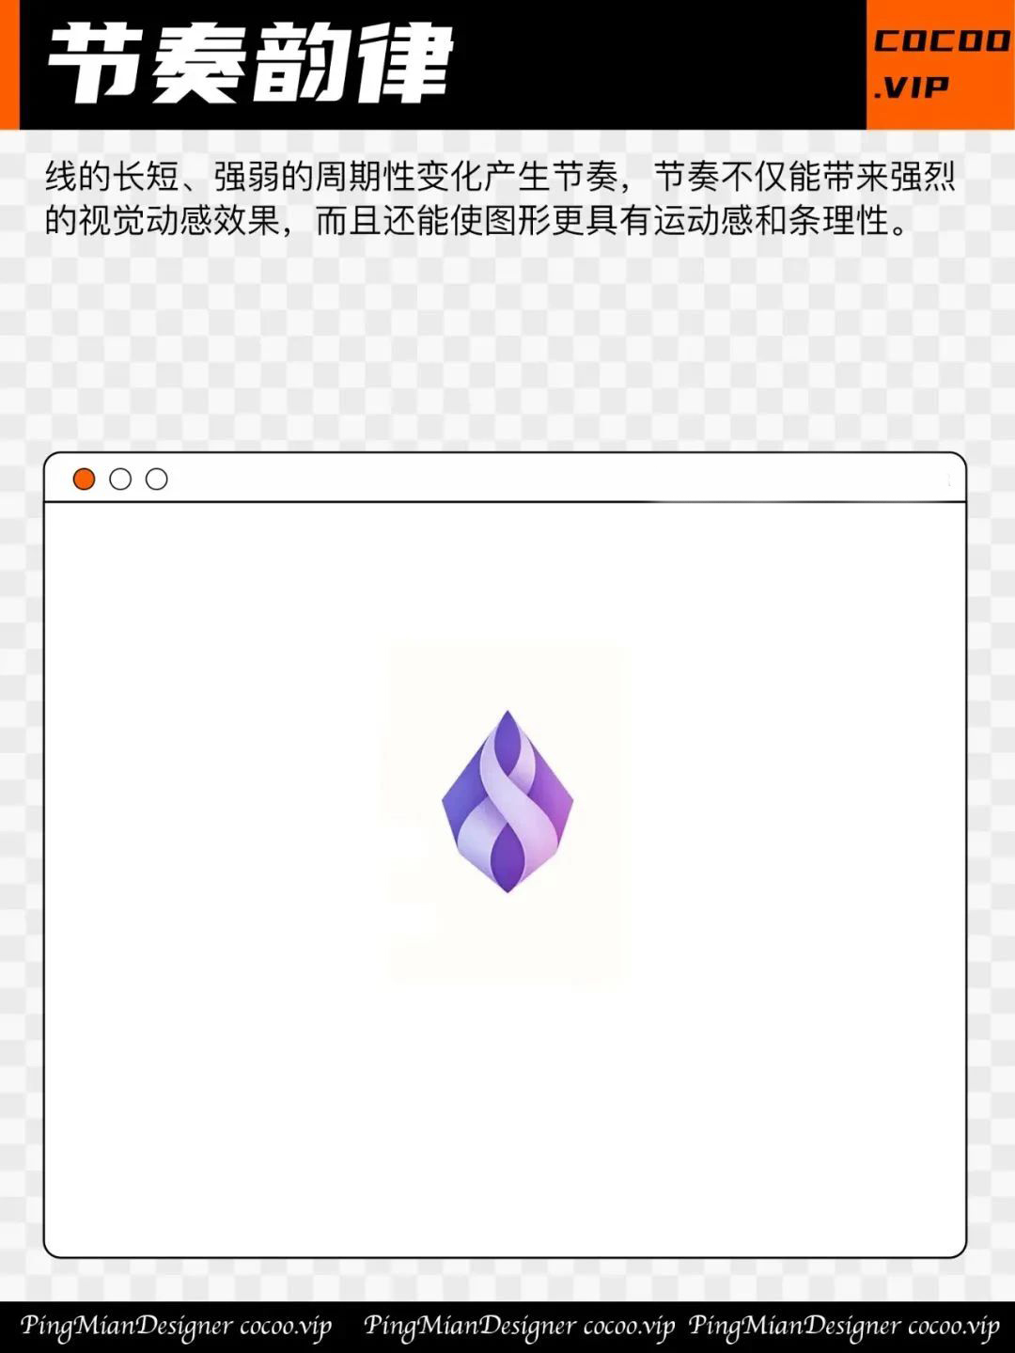Select the purple gem logo in center
The image size is (1015, 1353).
tap(507, 802)
